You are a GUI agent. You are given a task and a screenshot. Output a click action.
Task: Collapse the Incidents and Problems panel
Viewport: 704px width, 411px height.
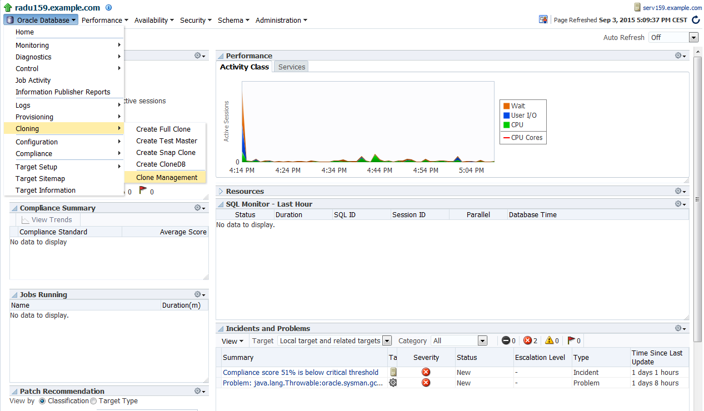click(x=221, y=328)
